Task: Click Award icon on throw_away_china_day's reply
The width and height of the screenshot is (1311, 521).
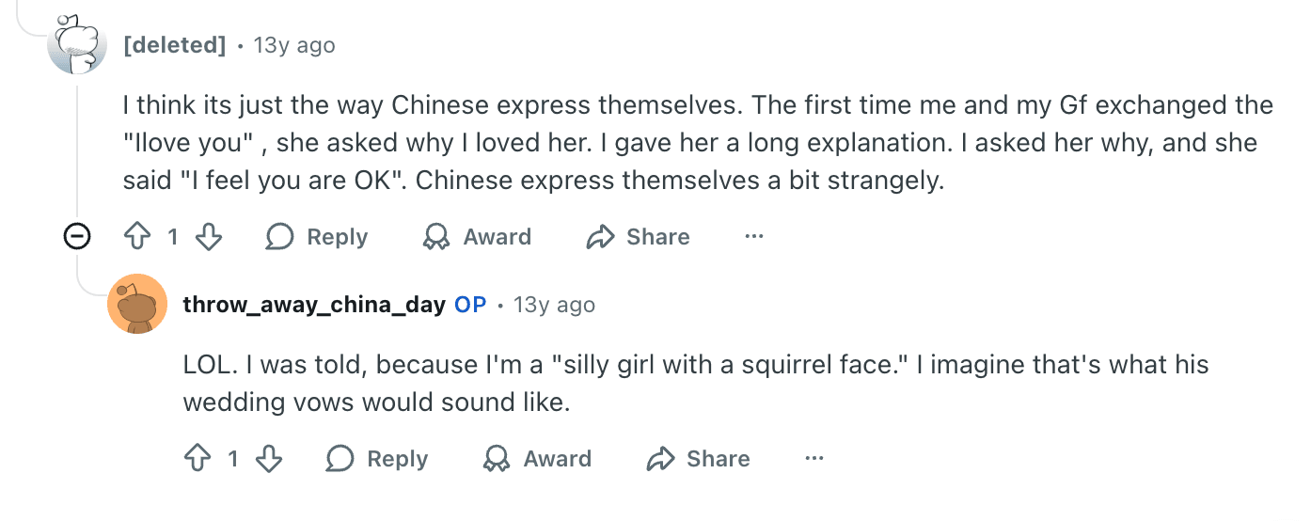Action: 497,459
